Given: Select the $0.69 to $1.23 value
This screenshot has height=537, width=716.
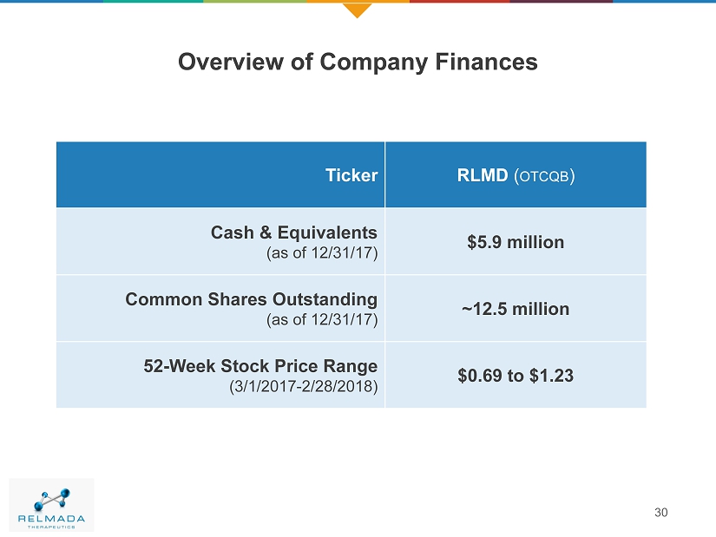Looking at the screenshot, I should click(x=516, y=376).
